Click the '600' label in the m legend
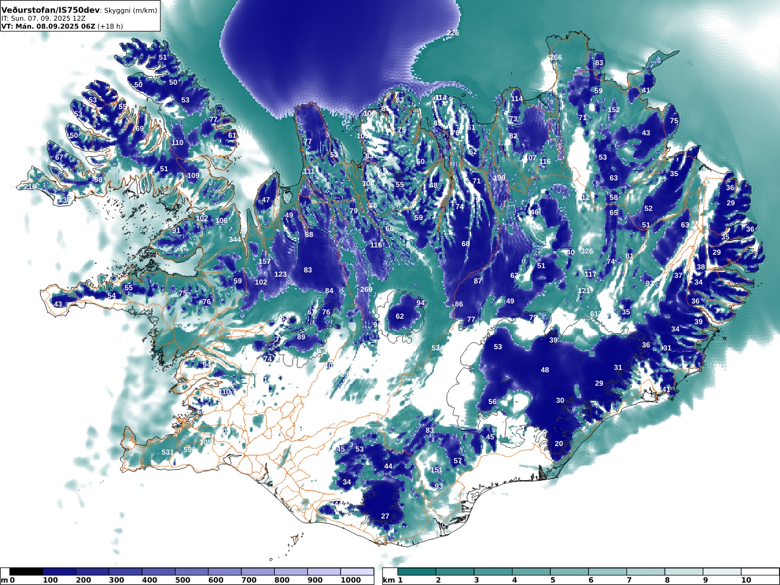This screenshot has width=780, height=585. 216,580
